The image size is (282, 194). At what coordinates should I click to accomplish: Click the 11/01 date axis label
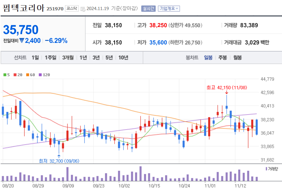[x=210, y=186]
